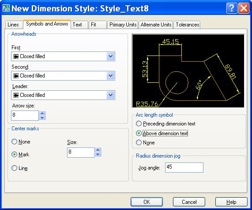252x210 pixels.
Task: Go to the Tolerances tab
Action: click(x=187, y=25)
